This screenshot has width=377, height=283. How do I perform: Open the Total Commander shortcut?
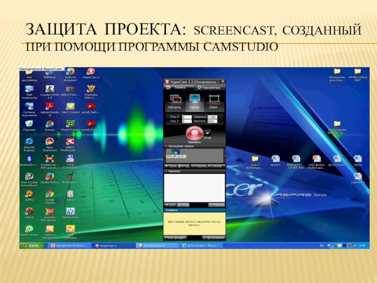(x=70, y=162)
